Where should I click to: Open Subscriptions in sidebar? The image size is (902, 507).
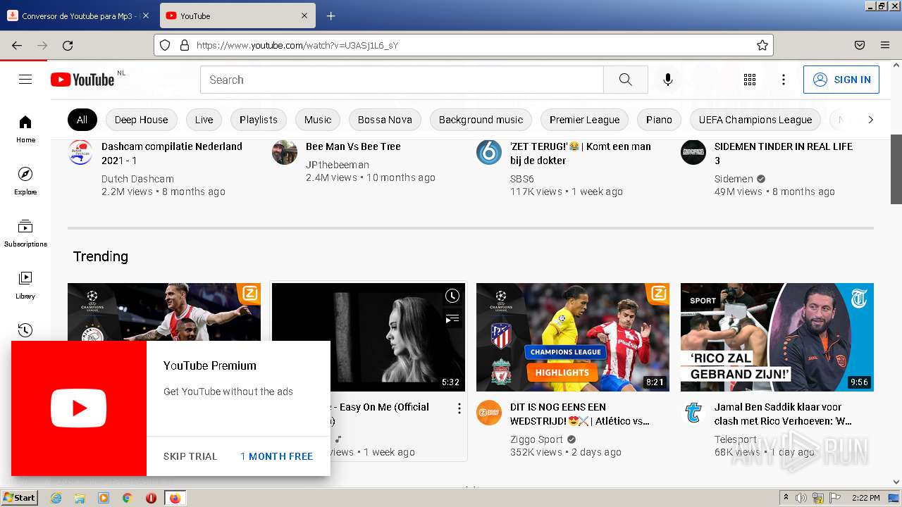[x=25, y=233]
